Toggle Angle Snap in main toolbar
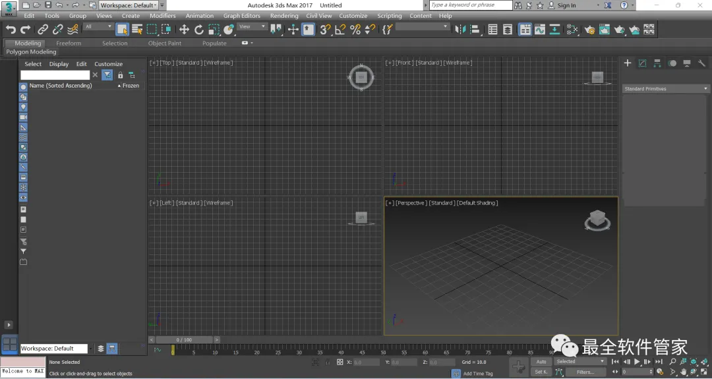 (340, 30)
